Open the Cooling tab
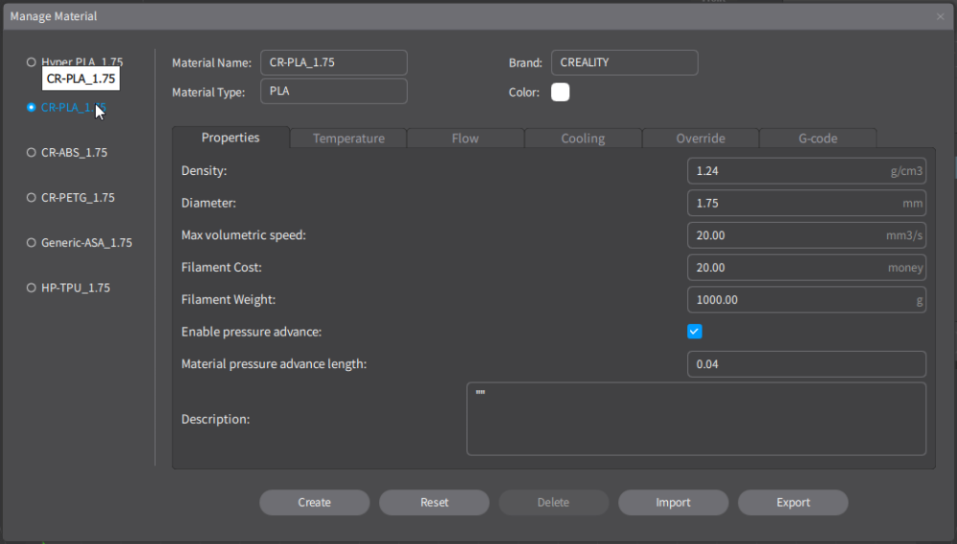 [583, 139]
